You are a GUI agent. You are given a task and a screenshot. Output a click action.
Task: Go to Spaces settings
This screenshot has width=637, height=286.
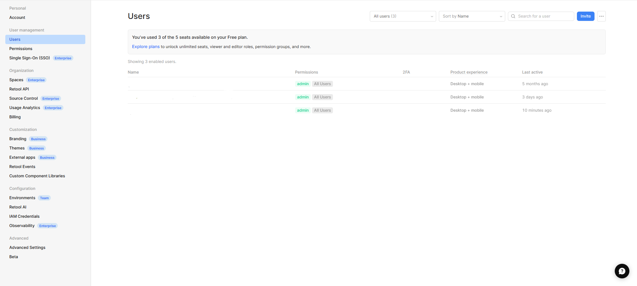[x=16, y=80]
